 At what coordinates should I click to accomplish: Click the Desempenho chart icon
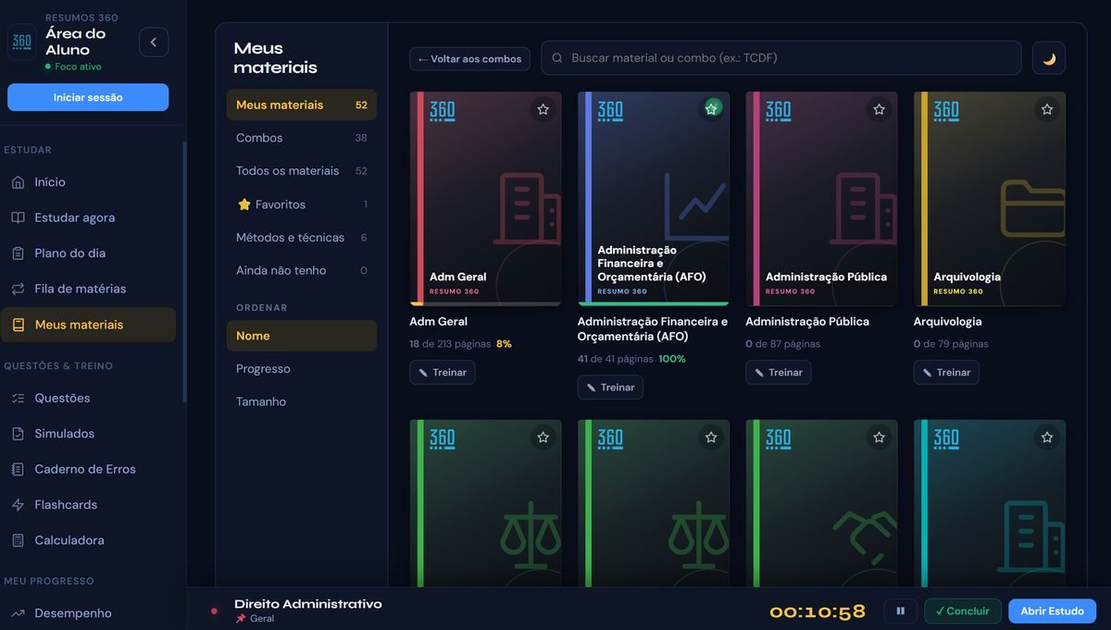[x=18, y=613]
